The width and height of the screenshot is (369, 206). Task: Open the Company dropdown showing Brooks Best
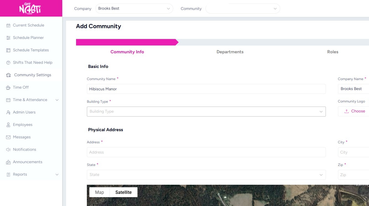[134, 9]
